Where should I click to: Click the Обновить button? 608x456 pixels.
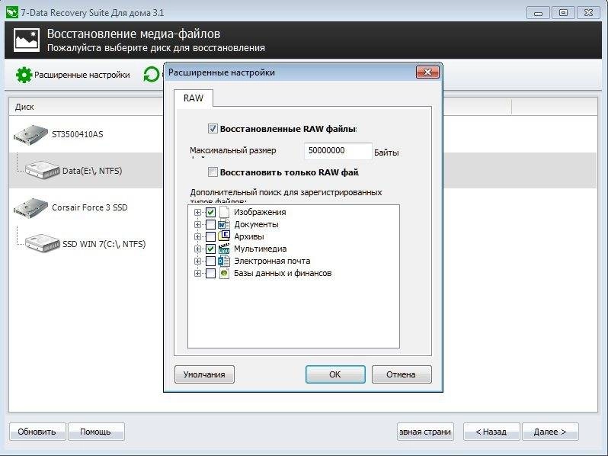pos(37,432)
